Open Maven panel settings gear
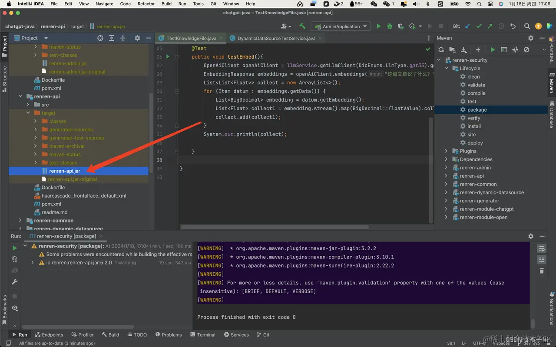The height and width of the screenshot is (347, 556). pyautogui.click(x=531, y=38)
